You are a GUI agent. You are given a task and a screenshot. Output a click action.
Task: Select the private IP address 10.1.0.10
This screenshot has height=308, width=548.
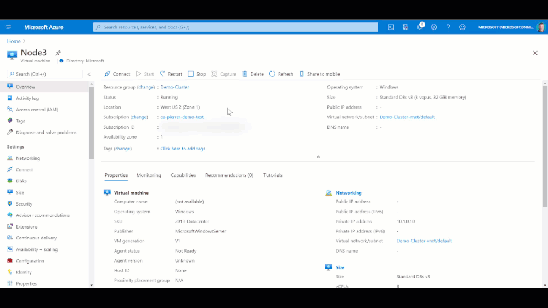tap(405, 221)
